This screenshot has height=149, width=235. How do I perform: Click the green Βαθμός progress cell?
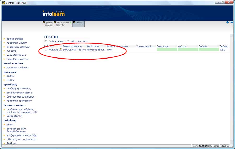pyautogui.click(x=209, y=50)
